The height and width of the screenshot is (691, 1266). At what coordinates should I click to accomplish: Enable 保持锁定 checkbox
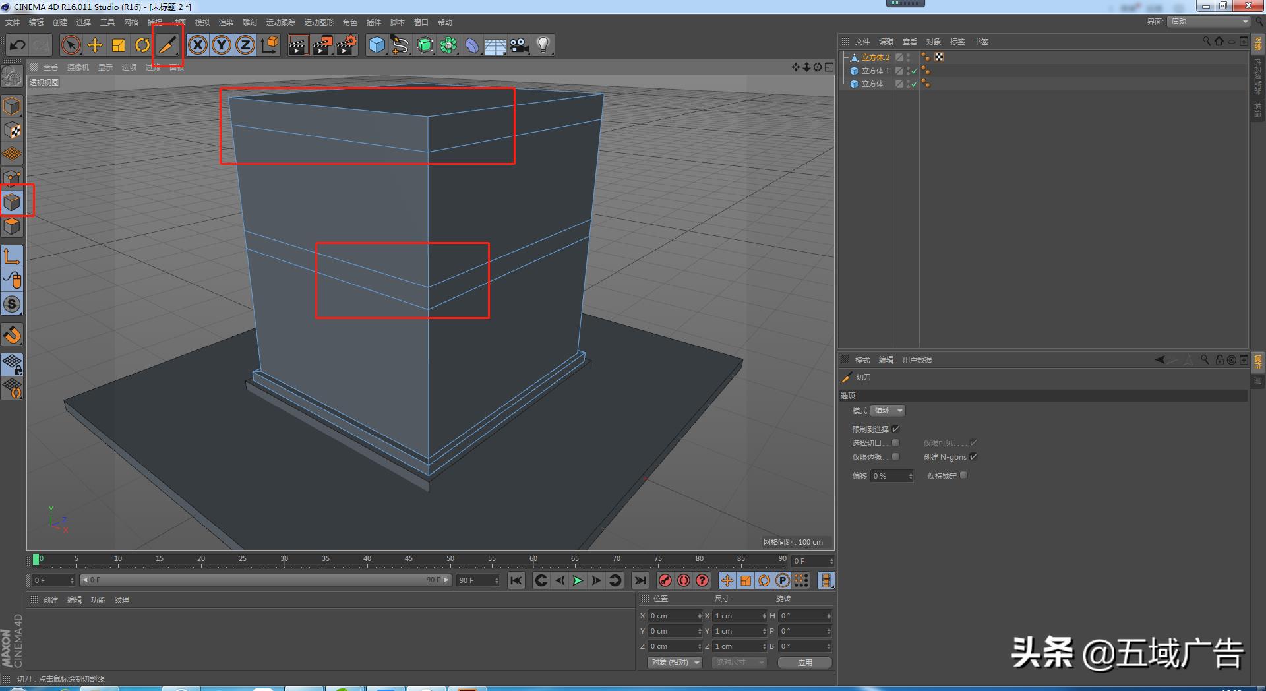964,475
